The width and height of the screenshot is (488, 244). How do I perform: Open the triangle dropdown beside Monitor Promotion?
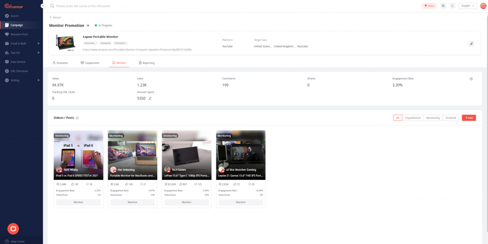[88, 26]
